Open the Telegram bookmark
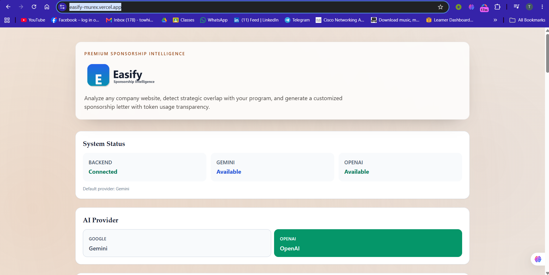The height and width of the screenshot is (275, 549). pos(297,20)
